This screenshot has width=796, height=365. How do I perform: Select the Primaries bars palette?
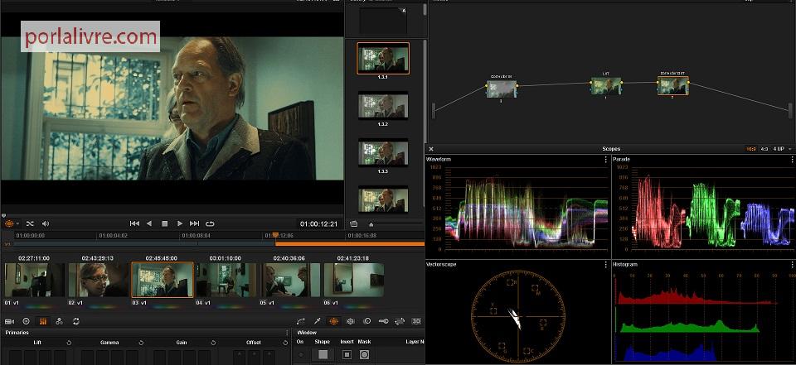(x=42, y=321)
